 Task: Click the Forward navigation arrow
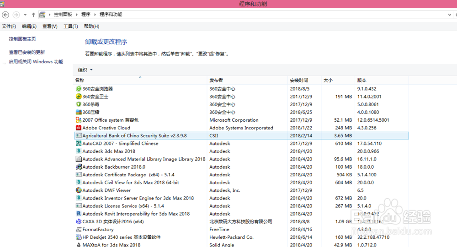[16, 15]
